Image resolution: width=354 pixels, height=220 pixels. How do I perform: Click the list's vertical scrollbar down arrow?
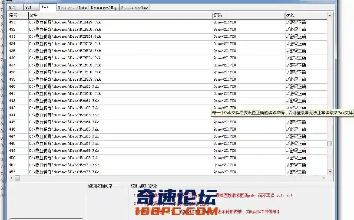tap(330, 172)
